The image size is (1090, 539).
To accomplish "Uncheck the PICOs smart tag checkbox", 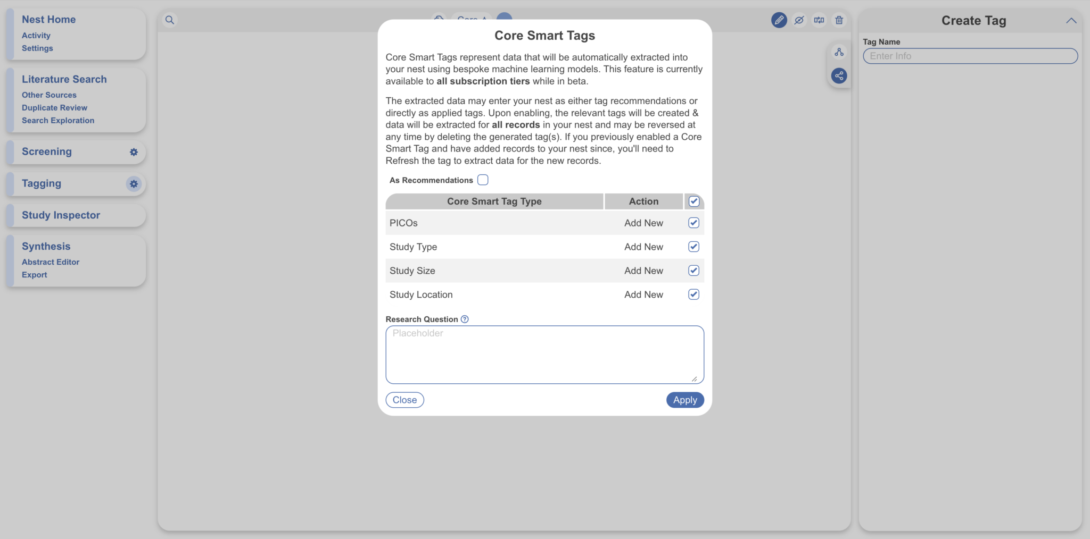I will point(693,223).
